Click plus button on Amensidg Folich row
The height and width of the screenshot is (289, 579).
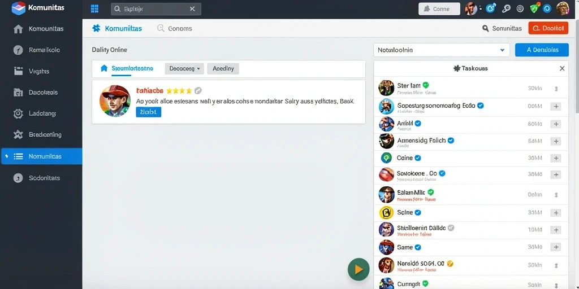pyautogui.click(x=555, y=141)
